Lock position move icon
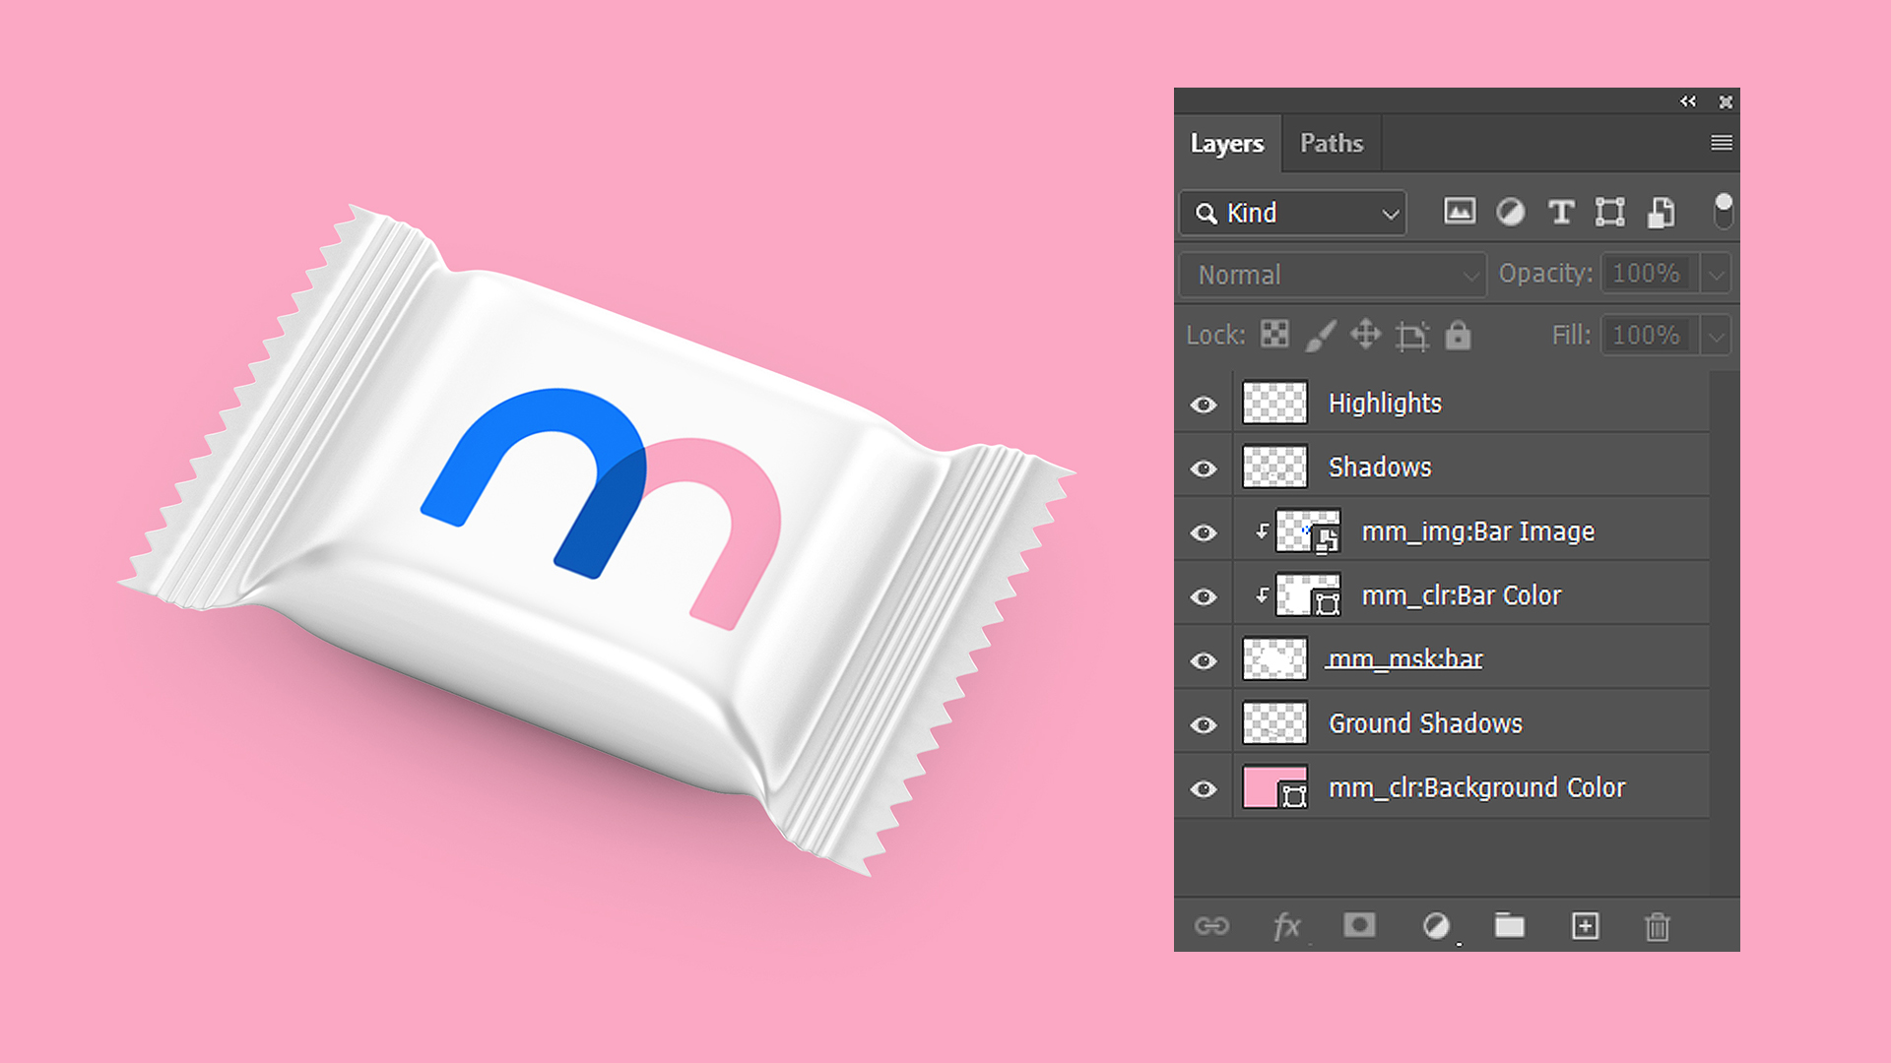Image resolution: width=1891 pixels, height=1063 pixels. click(1366, 335)
